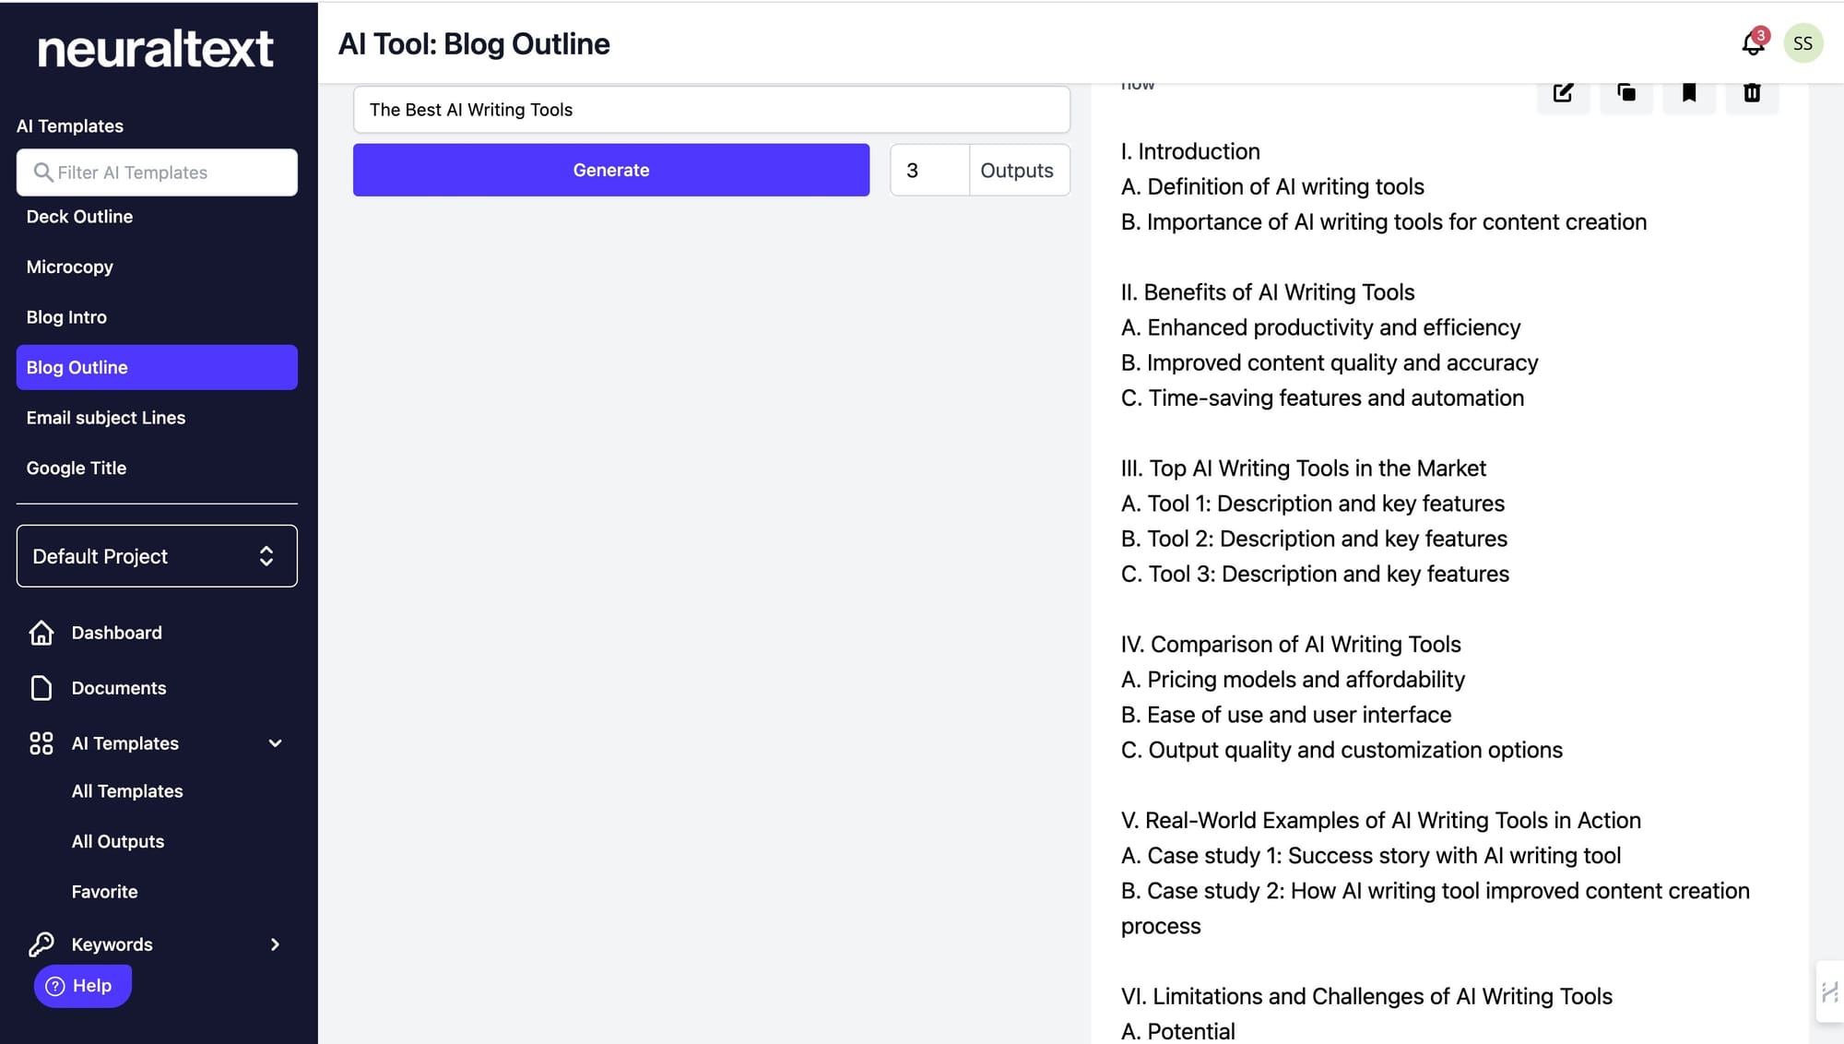Click the delete/trash icon
This screenshot has height=1044, width=1844.
[x=1752, y=91]
